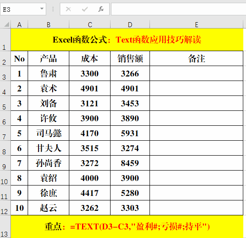This screenshot has height=238, width=246.
Task: Select row 3 header
Action: [5, 73]
